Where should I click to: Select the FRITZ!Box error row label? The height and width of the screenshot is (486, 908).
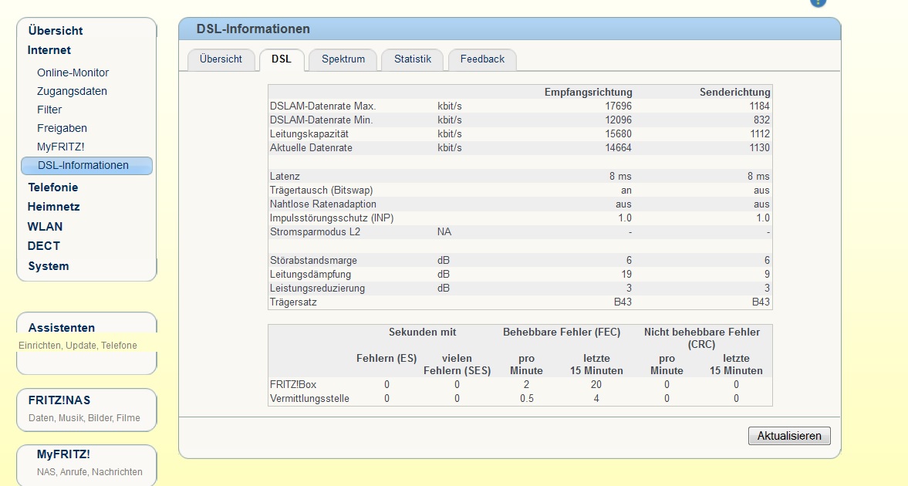(293, 385)
